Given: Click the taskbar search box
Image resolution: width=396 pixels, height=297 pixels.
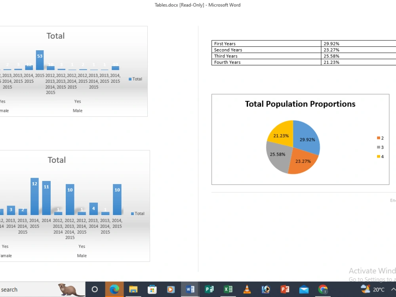Looking at the screenshot, I should coord(42,289).
